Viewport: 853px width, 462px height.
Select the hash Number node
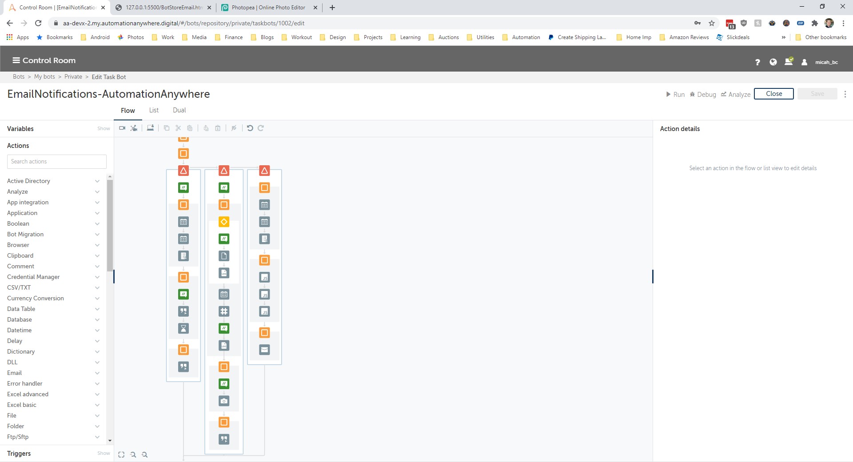[x=224, y=311]
